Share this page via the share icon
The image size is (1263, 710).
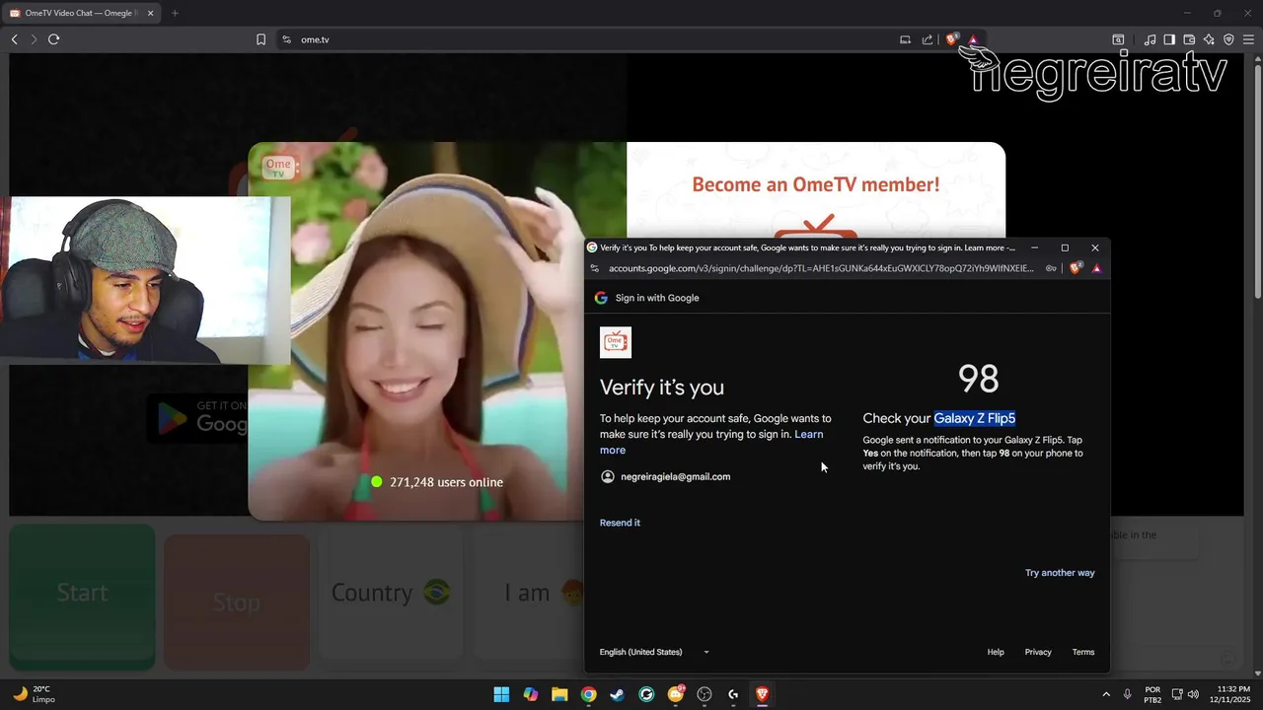click(x=928, y=39)
